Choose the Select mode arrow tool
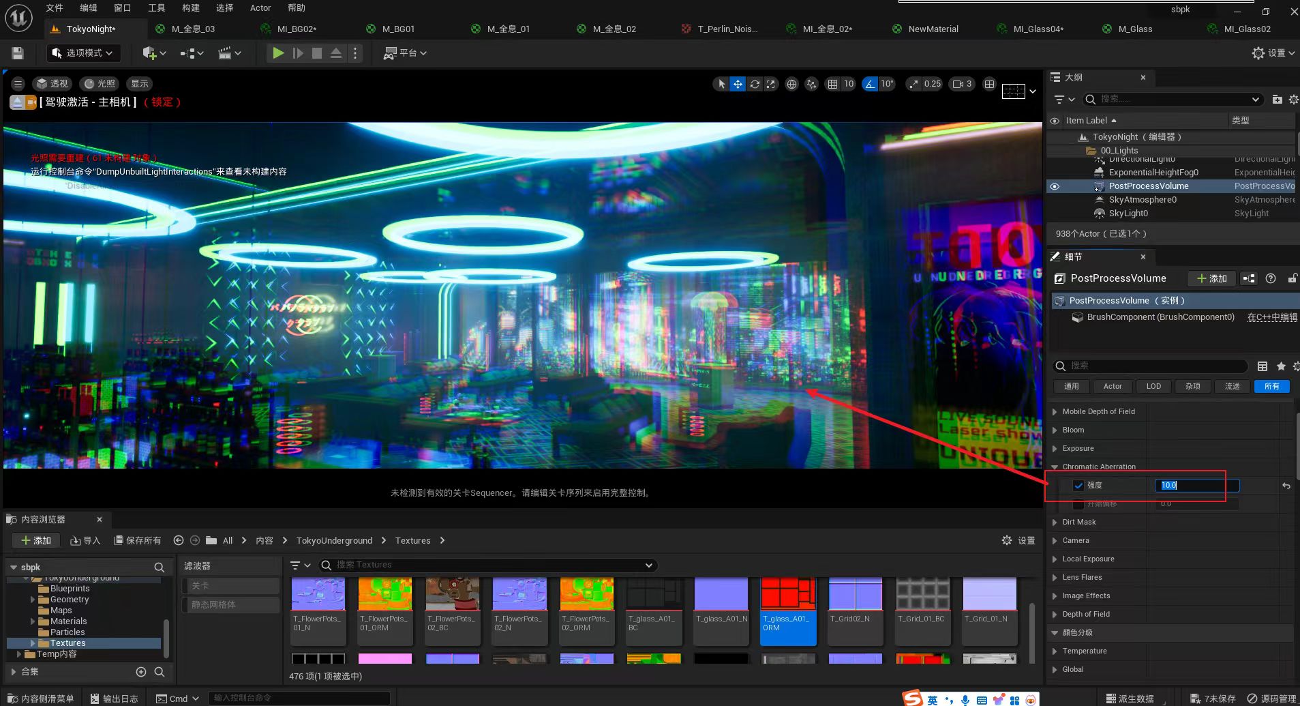 click(721, 84)
